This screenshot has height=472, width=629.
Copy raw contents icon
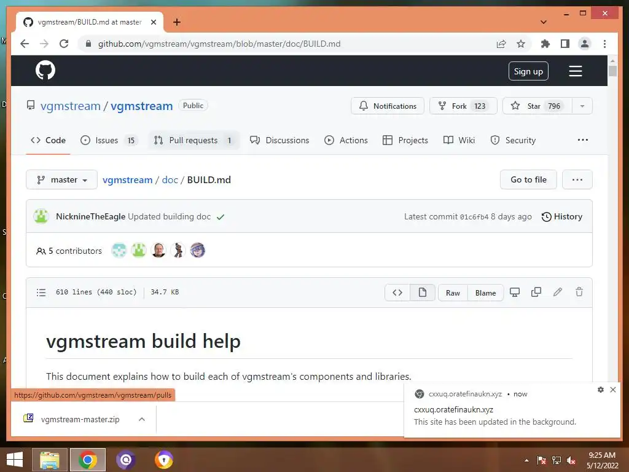(536, 292)
